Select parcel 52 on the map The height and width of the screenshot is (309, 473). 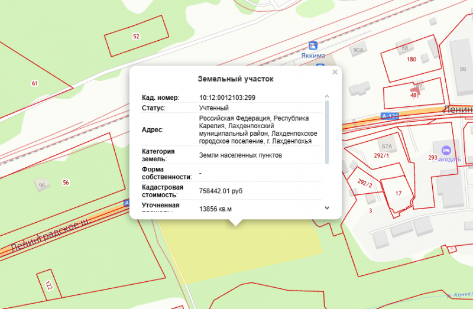pos(137,37)
